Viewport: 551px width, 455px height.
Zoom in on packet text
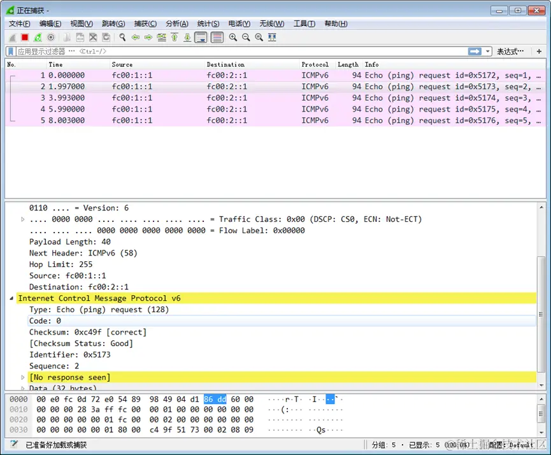(233, 37)
